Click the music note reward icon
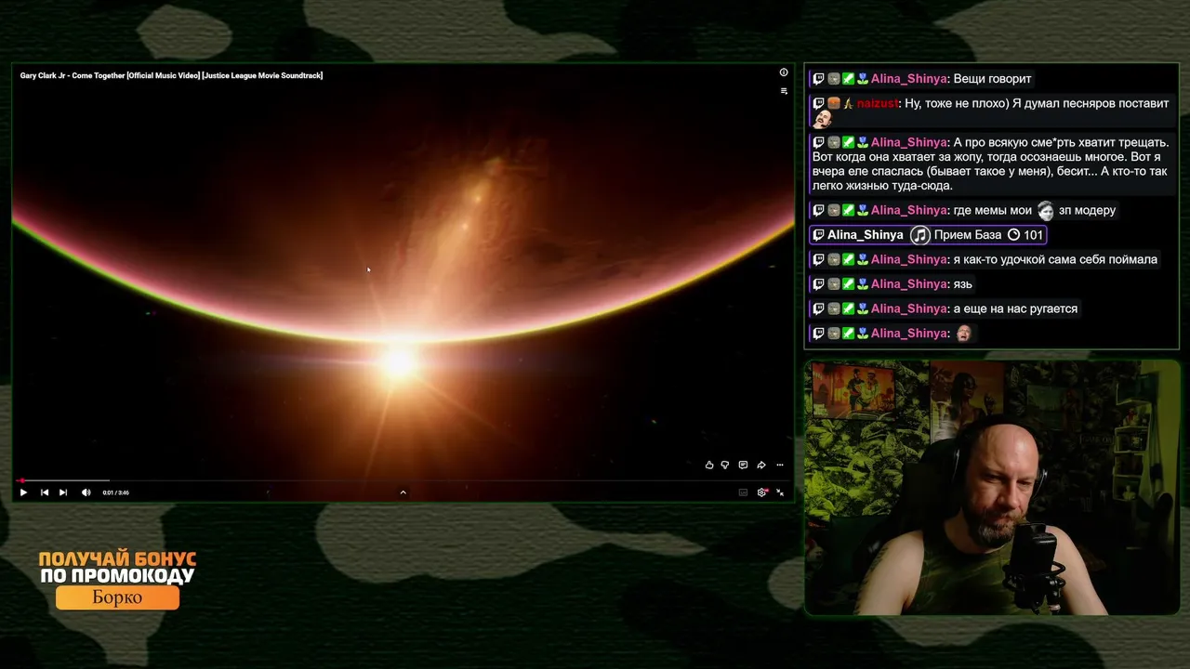Viewport: 1190px width, 669px height. coord(920,235)
